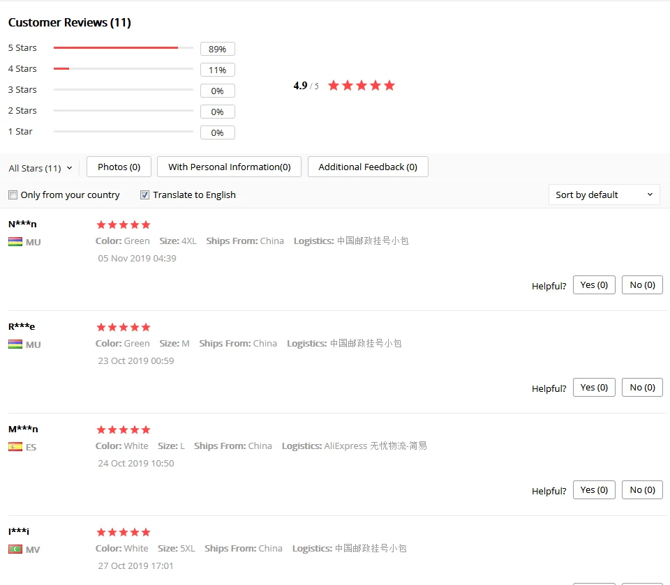
Task: Click the 1 Star rating bar
Action: tap(124, 132)
